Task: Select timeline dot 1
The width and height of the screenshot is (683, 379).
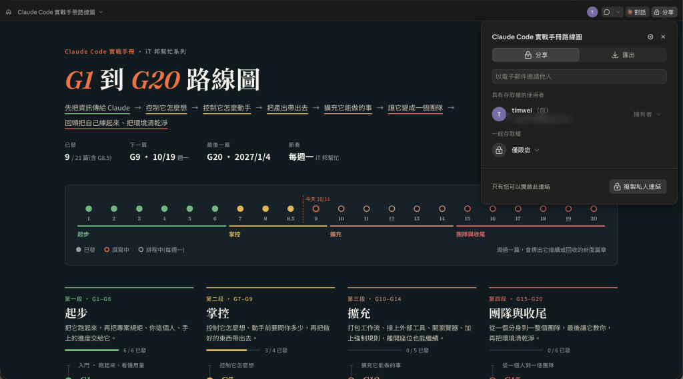Action: pos(89,209)
